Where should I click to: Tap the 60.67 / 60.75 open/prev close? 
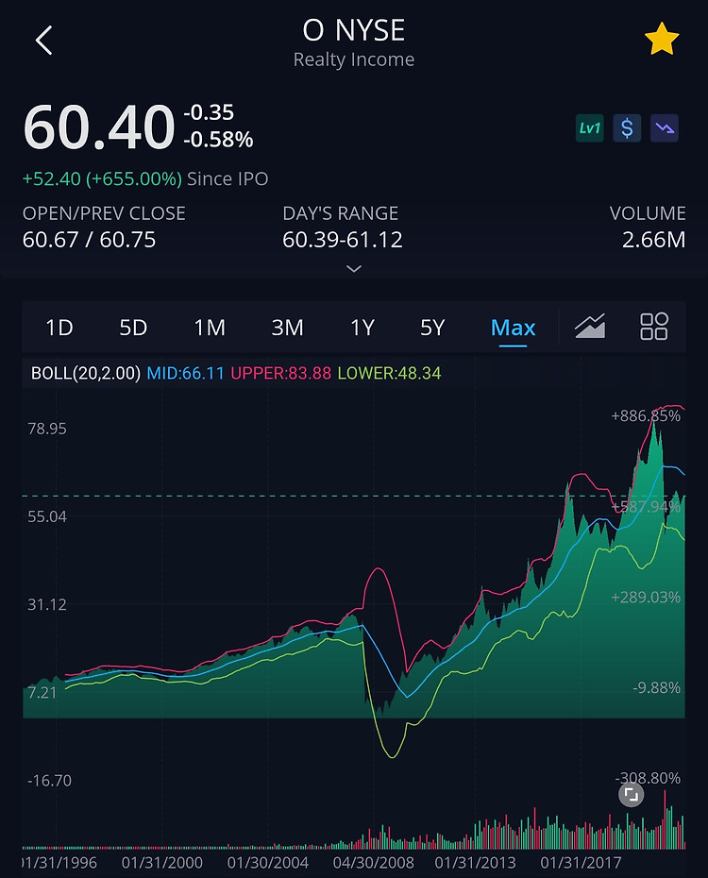pos(89,240)
